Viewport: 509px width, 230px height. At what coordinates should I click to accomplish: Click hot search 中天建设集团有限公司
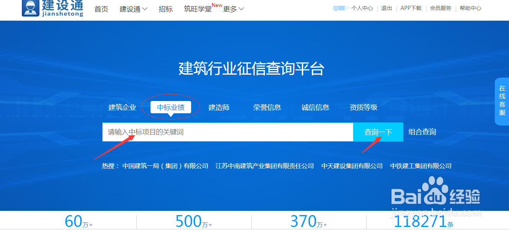click(351, 166)
